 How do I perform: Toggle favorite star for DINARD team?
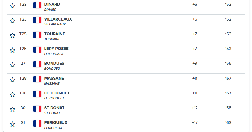(12, 6)
